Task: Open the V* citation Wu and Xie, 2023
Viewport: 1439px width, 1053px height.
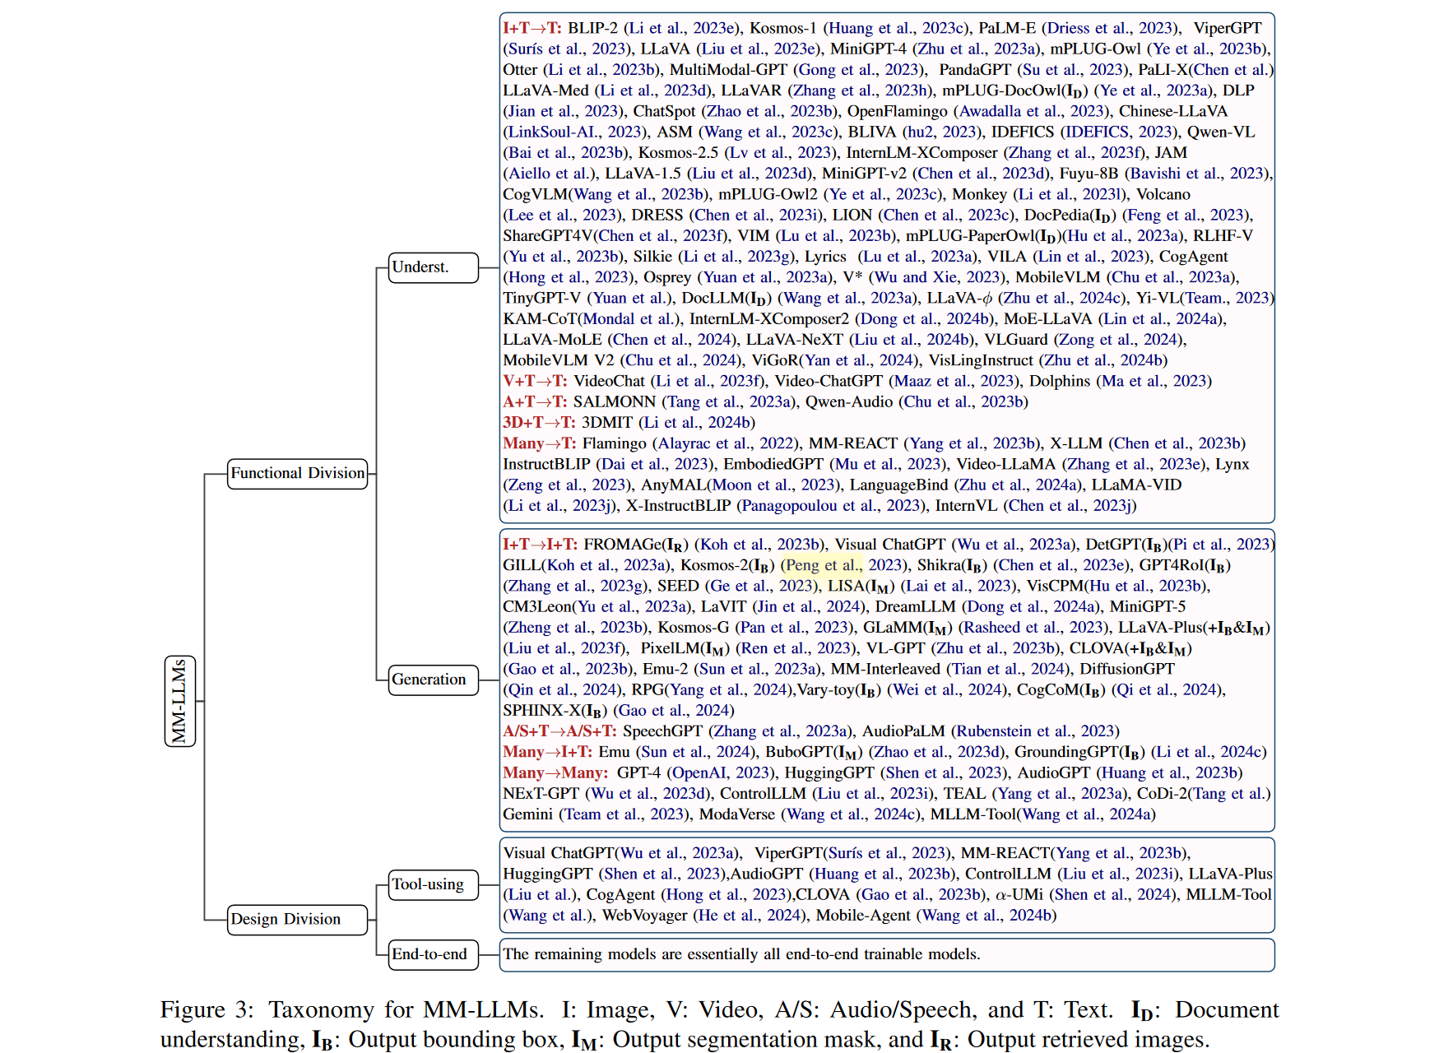Action: (x=937, y=277)
